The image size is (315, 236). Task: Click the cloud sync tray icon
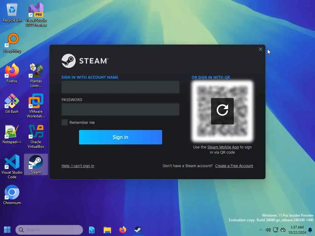coord(283,230)
